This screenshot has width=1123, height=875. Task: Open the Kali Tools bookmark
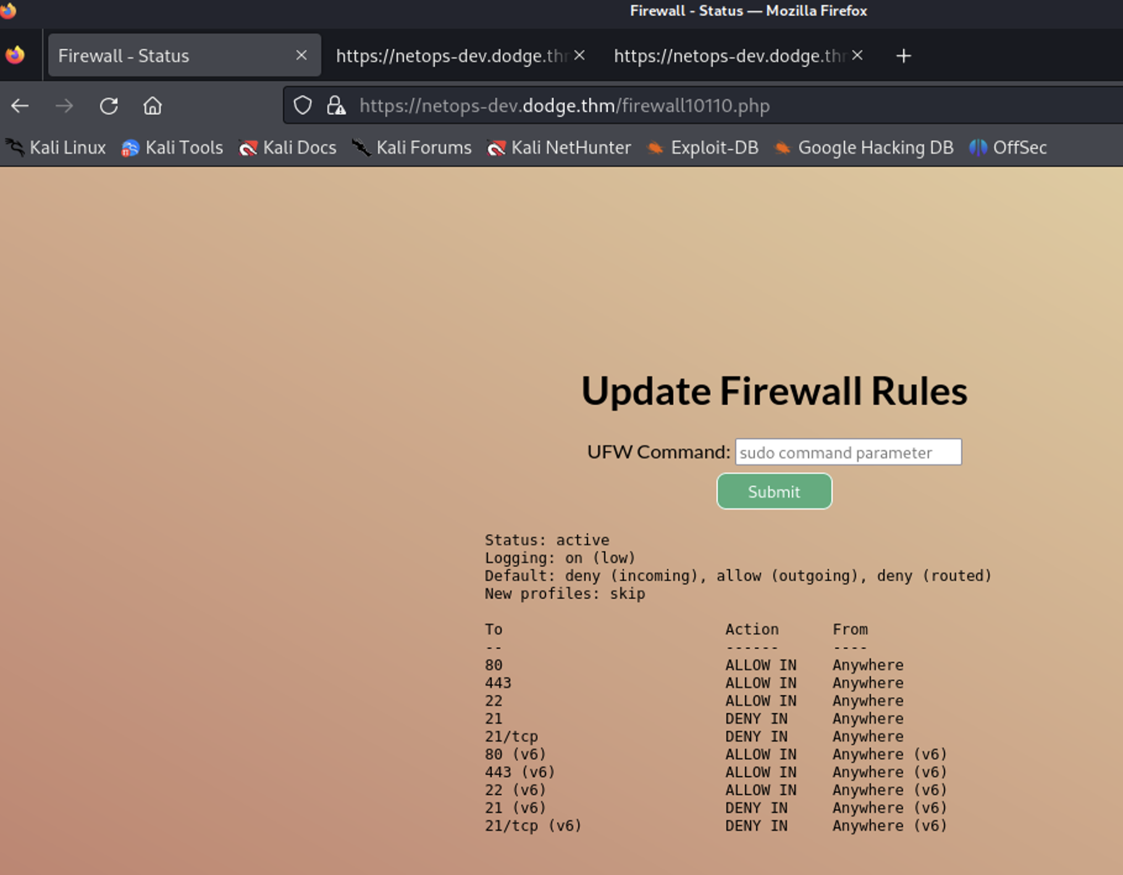pyautogui.click(x=173, y=148)
